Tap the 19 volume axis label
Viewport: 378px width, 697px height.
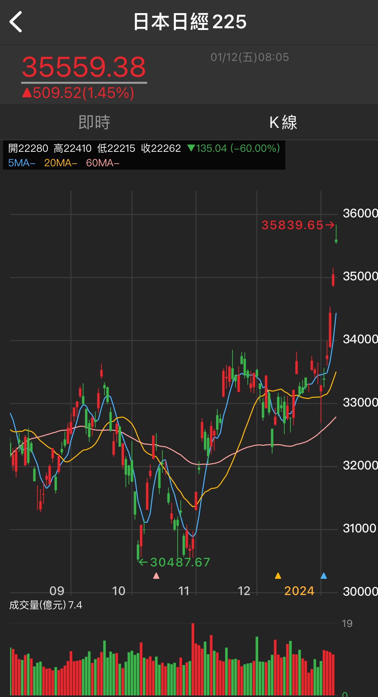[347, 624]
